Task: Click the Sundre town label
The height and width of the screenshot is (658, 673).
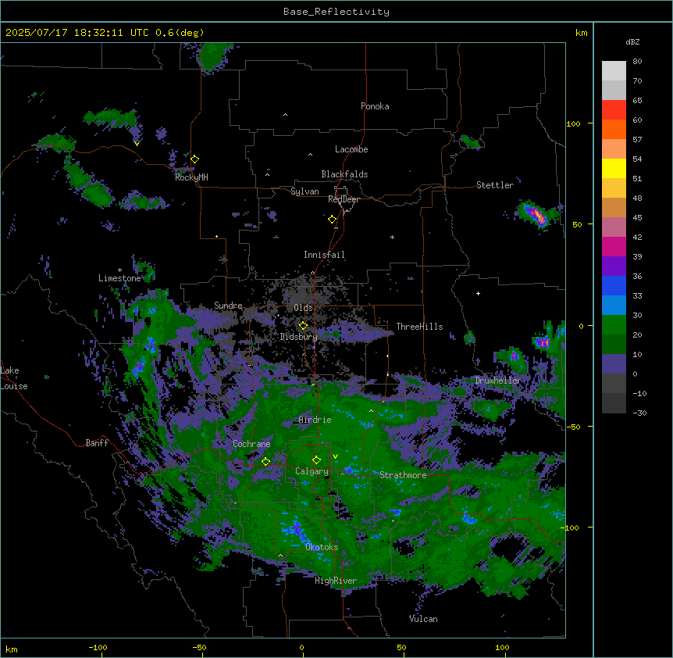Action: [x=228, y=306]
